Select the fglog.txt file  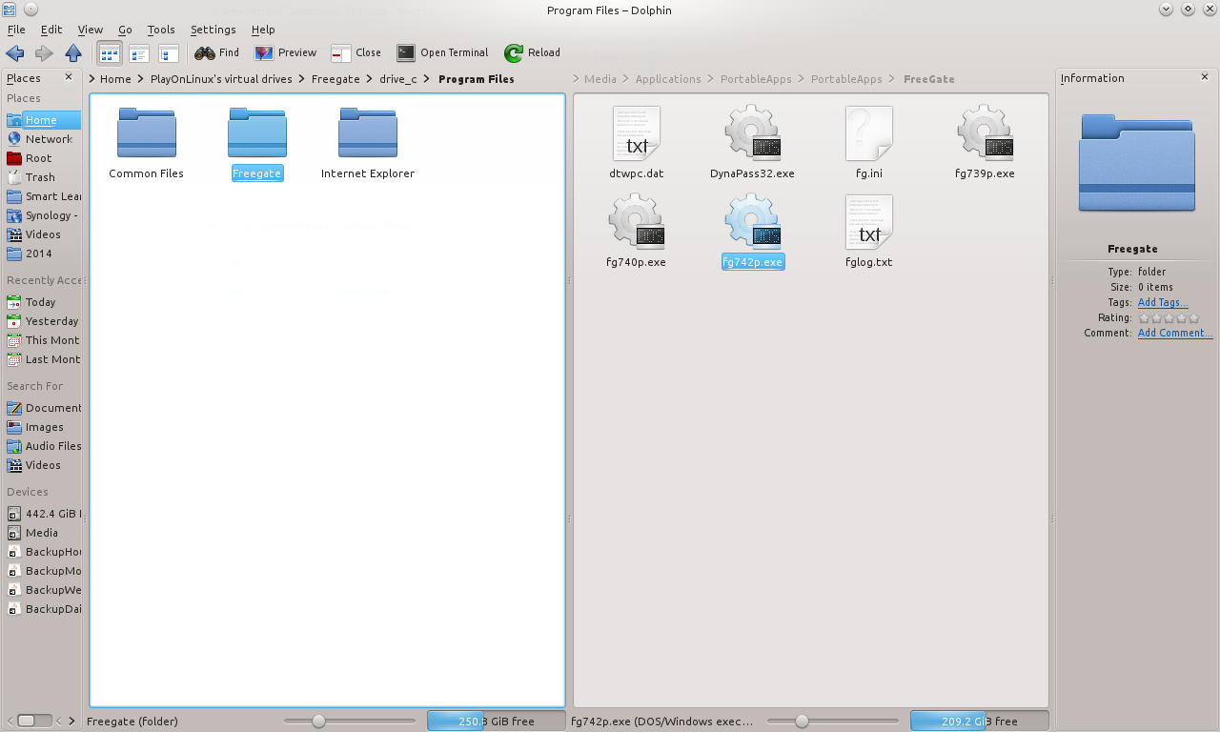[x=869, y=232]
